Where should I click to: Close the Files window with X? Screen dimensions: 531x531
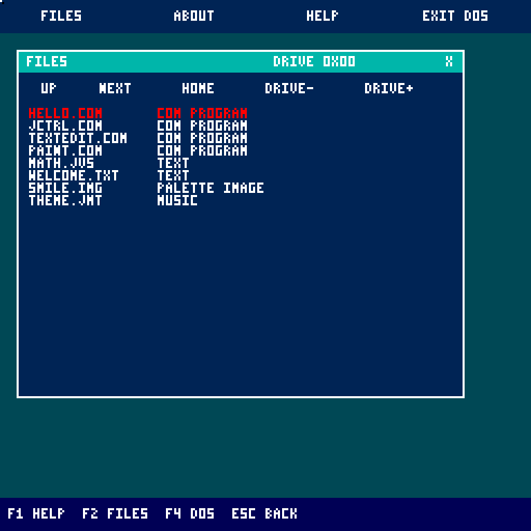449,62
